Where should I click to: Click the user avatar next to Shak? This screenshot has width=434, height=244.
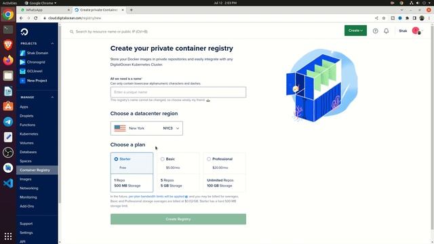(416, 30)
